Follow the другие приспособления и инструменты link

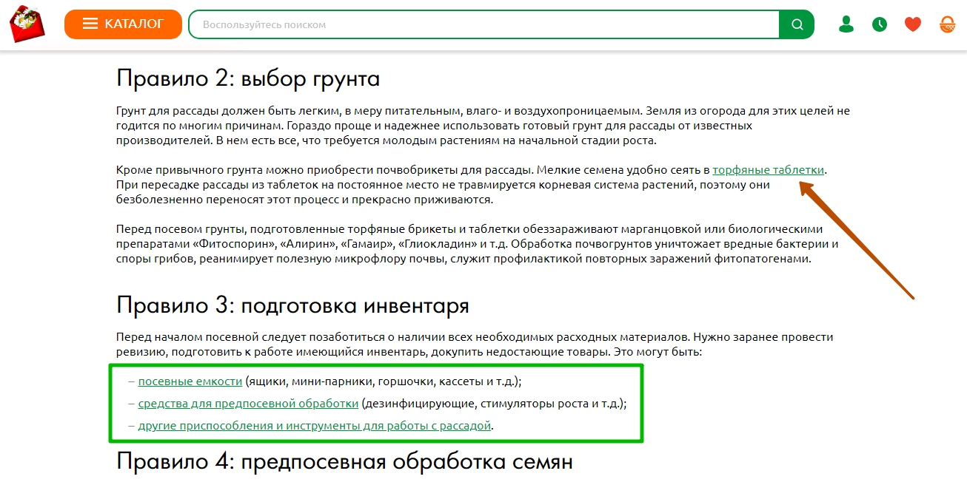coord(315,426)
